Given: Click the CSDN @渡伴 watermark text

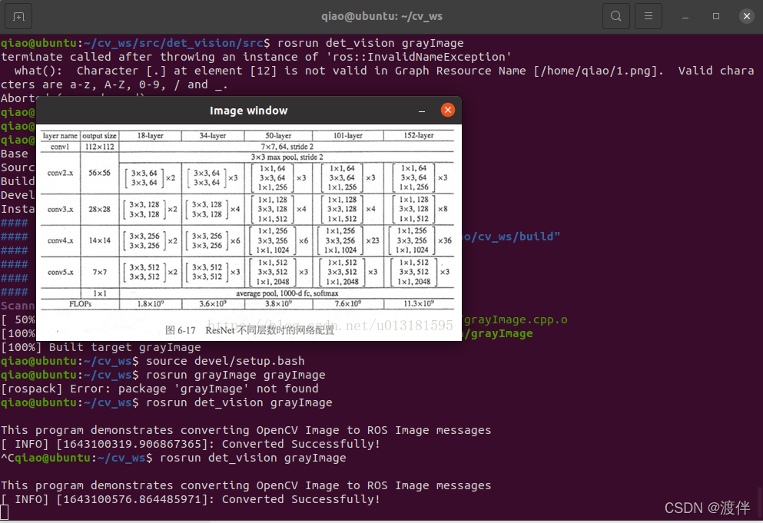Looking at the screenshot, I should 706,508.
